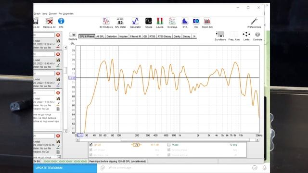Select the SPL & Phase tab
The image size is (308, 173).
(87, 37)
